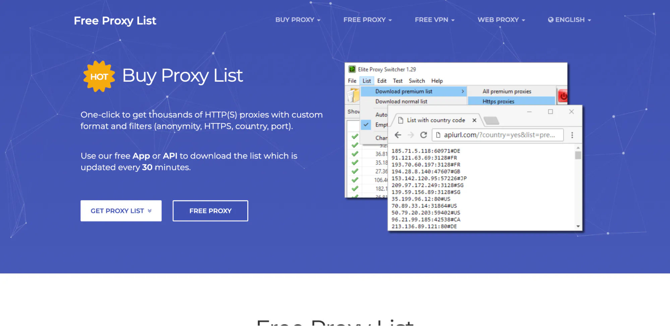Screen dimensions: 670x326
Task: Click the GET PROXY LIST button
Action: point(121,211)
